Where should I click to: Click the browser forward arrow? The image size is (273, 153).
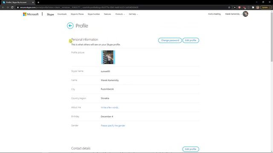(8, 8)
